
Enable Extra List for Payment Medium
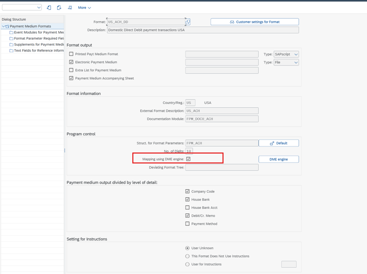pos(71,70)
